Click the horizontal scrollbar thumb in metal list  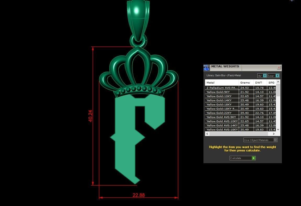[x=238, y=134]
